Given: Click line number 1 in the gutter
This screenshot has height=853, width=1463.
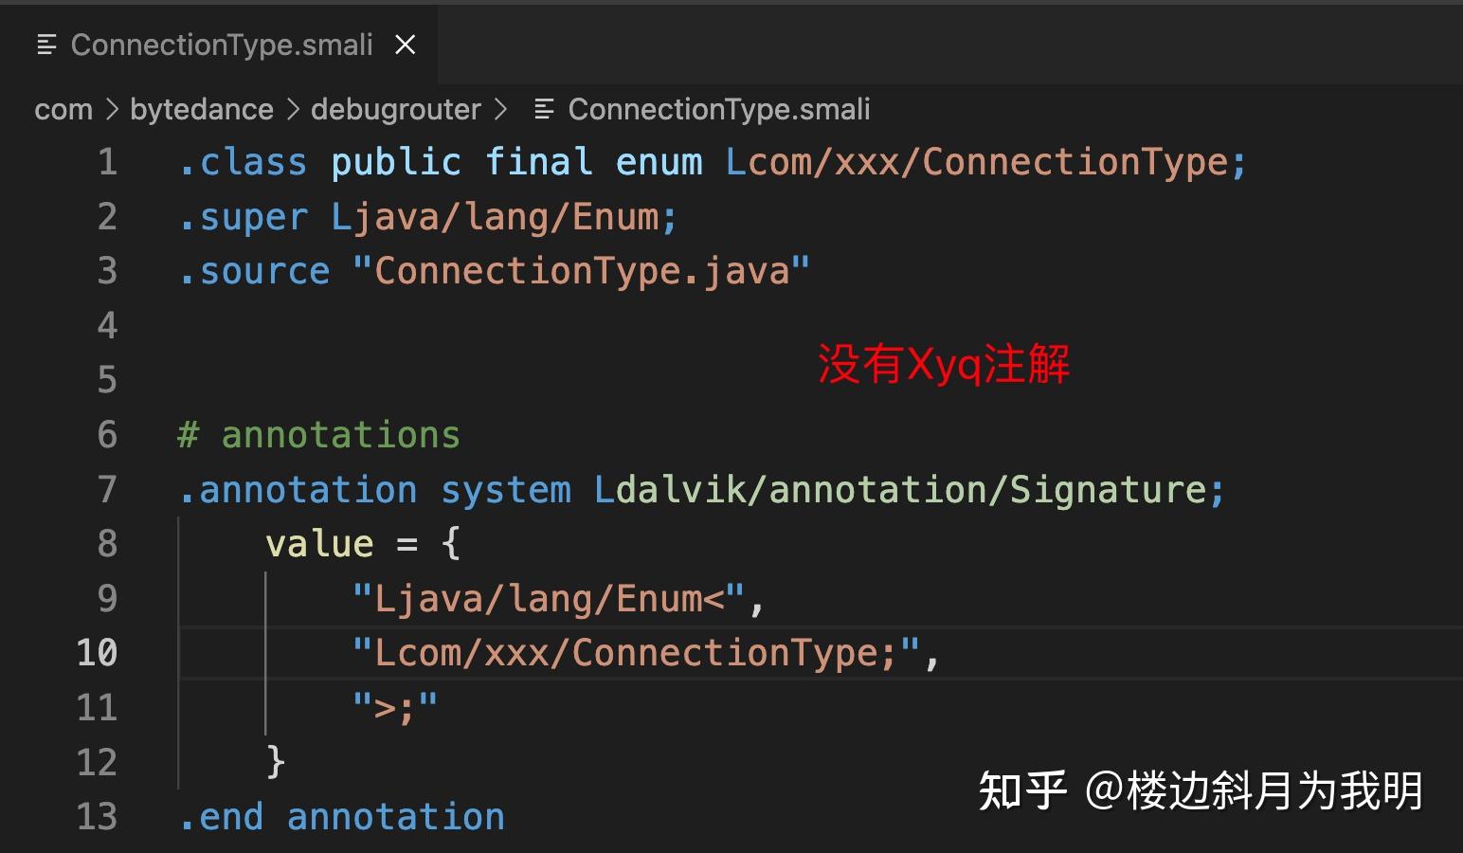Looking at the screenshot, I should point(108,162).
